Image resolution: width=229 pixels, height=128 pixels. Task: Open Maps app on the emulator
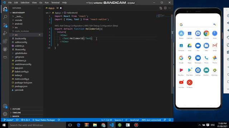[x=190, y=58]
